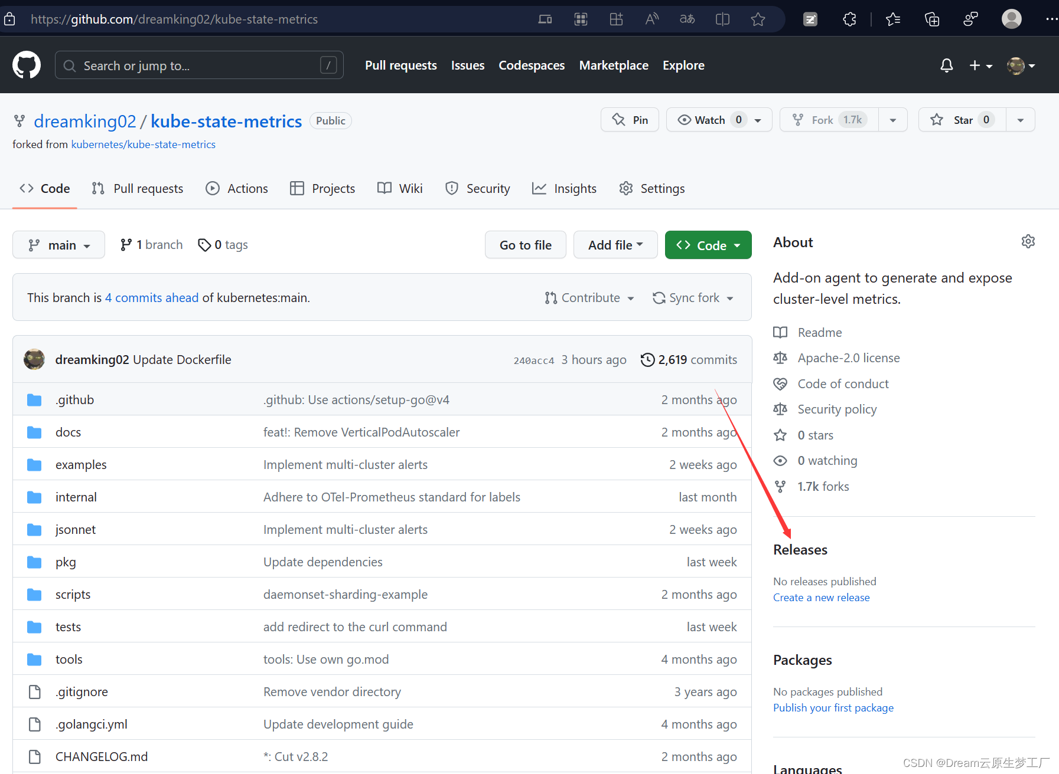View site information lock icon

[x=9, y=19]
